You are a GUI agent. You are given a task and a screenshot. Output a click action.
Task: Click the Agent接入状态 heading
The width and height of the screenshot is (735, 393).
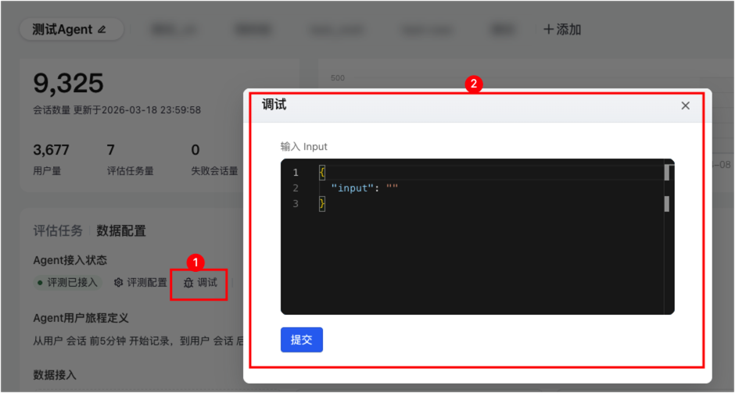click(70, 259)
